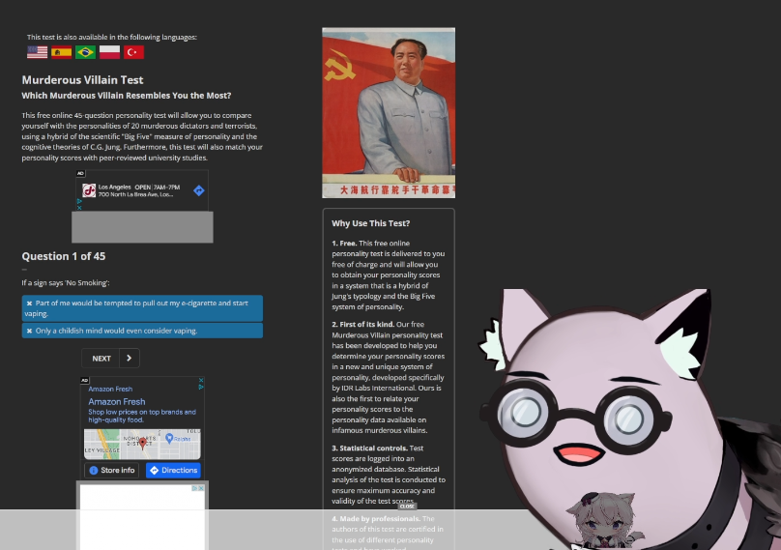Click the 'Why Use This Test?' heading
Image resolution: width=781 pixels, height=550 pixels.
(370, 223)
